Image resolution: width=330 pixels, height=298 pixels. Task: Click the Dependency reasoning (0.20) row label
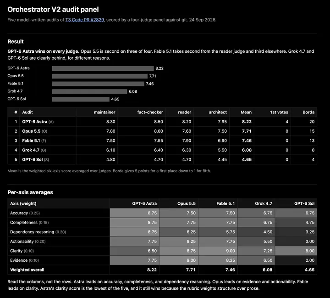pos(38,232)
